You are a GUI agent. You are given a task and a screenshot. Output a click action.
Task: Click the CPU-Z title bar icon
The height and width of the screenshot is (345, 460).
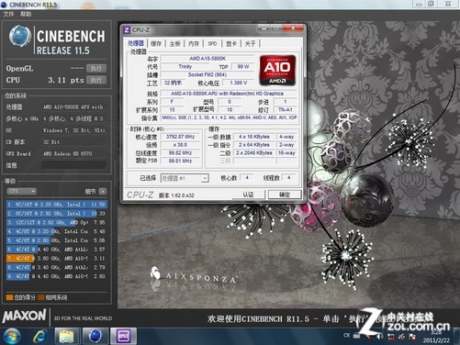point(127,30)
